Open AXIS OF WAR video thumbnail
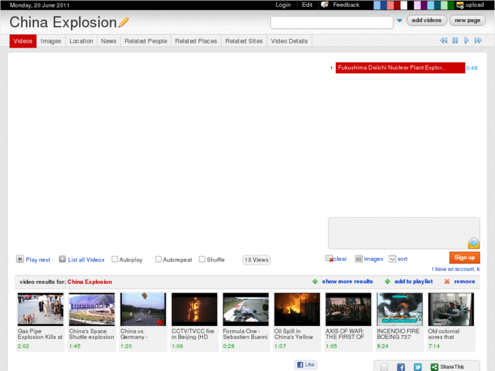This screenshot has width=495, height=371. click(x=348, y=309)
